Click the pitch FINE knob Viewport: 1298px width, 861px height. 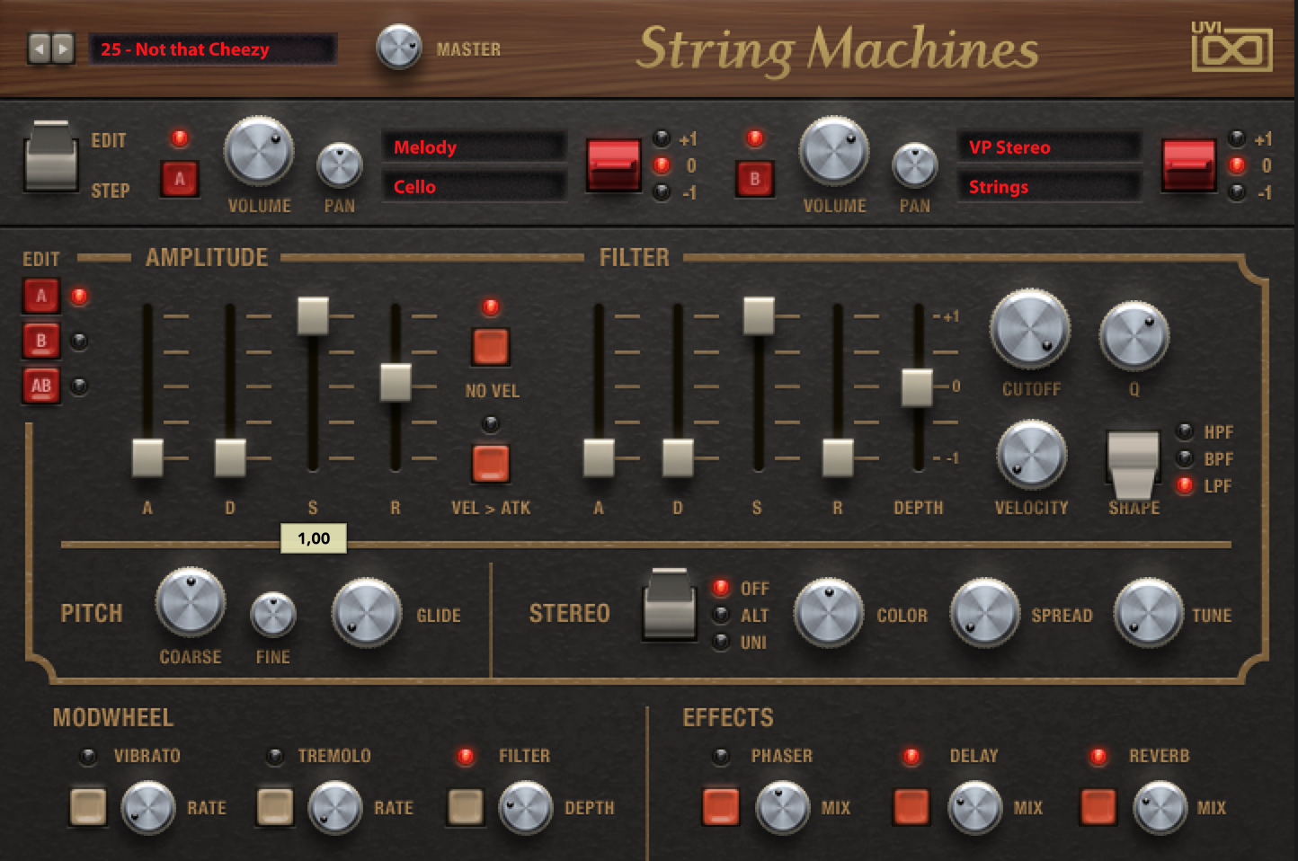(x=273, y=615)
